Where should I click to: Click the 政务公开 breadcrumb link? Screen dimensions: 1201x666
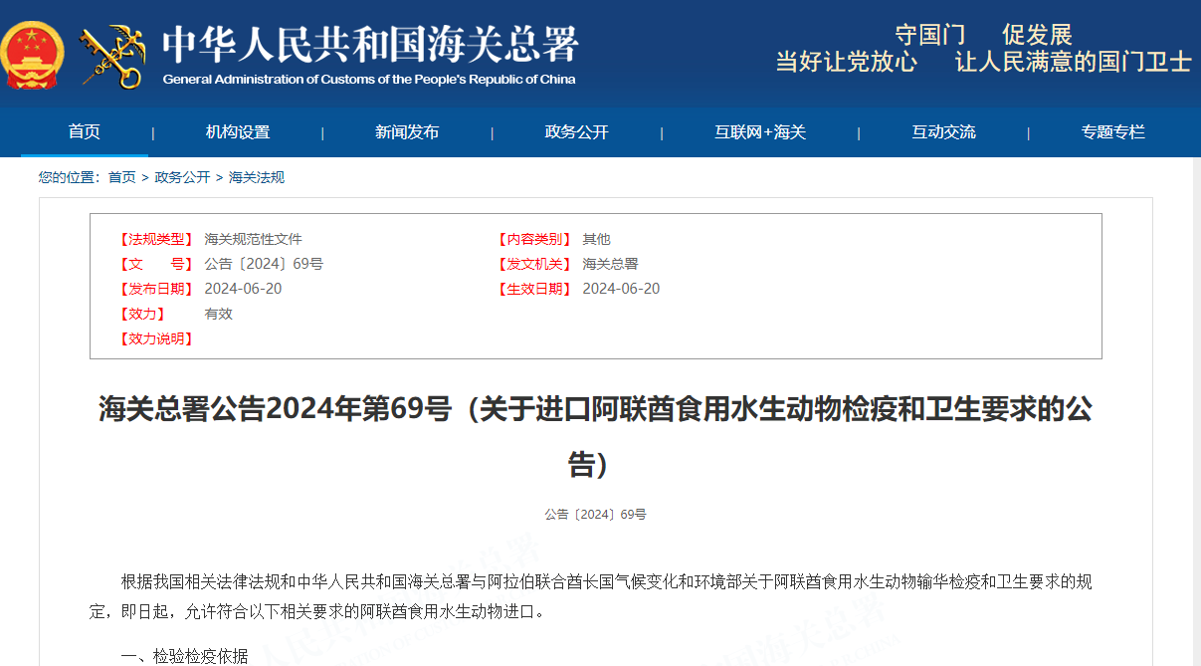[182, 177]
